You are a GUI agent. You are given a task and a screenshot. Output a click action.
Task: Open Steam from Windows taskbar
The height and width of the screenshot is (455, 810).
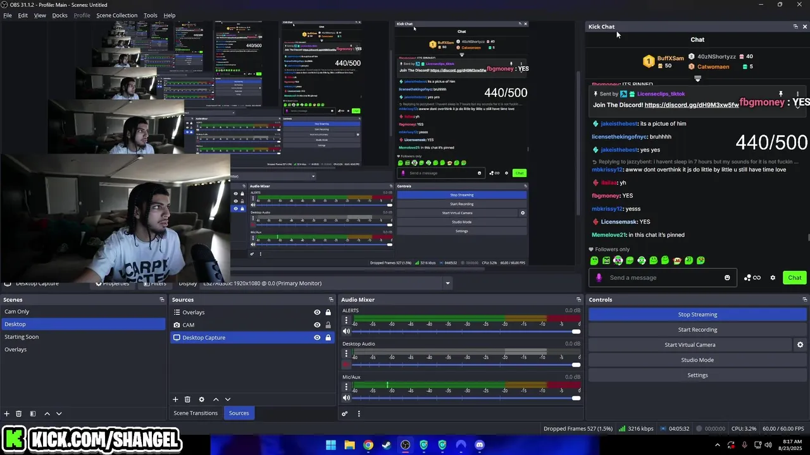tap(386, 445)
